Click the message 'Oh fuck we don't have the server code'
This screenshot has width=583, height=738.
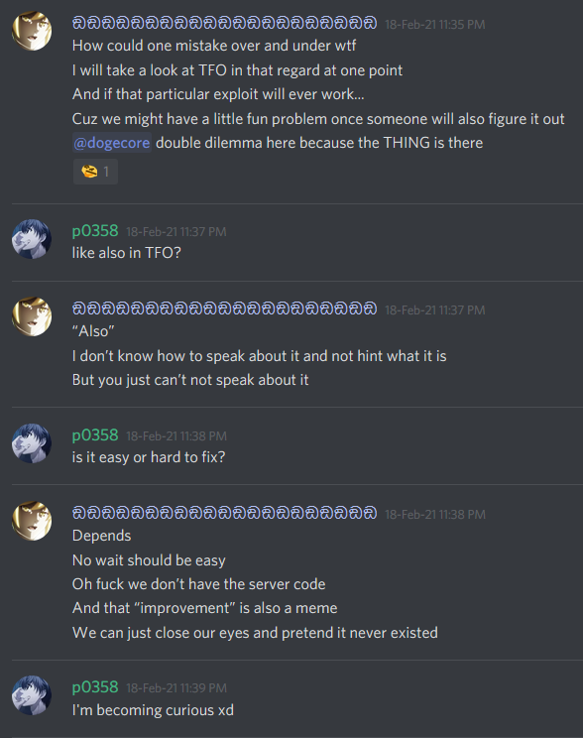198,584
